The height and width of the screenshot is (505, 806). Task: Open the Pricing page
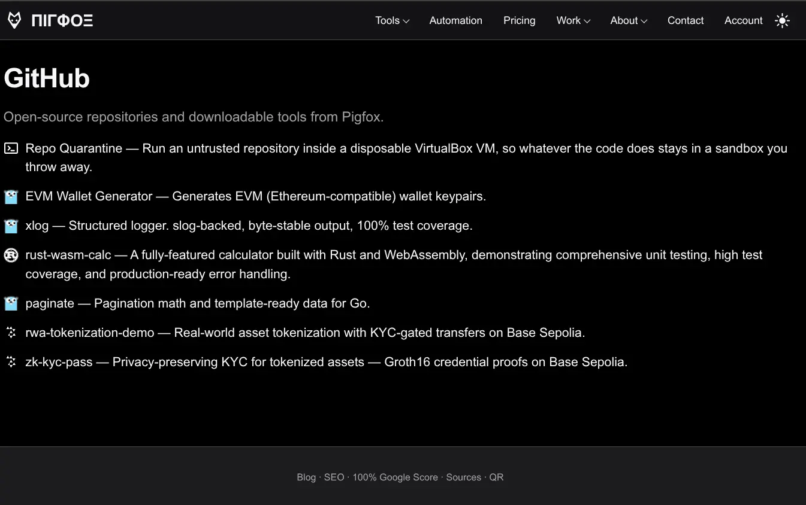[x=519, y=20]
